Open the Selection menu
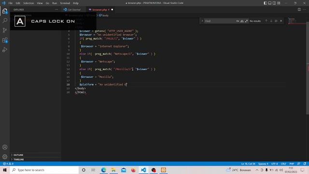Screen dimensions: 309x174 [28, 3]
